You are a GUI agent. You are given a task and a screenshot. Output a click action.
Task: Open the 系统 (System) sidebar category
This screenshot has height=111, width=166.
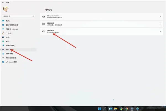pyautogui.click(x=8, y=21)
